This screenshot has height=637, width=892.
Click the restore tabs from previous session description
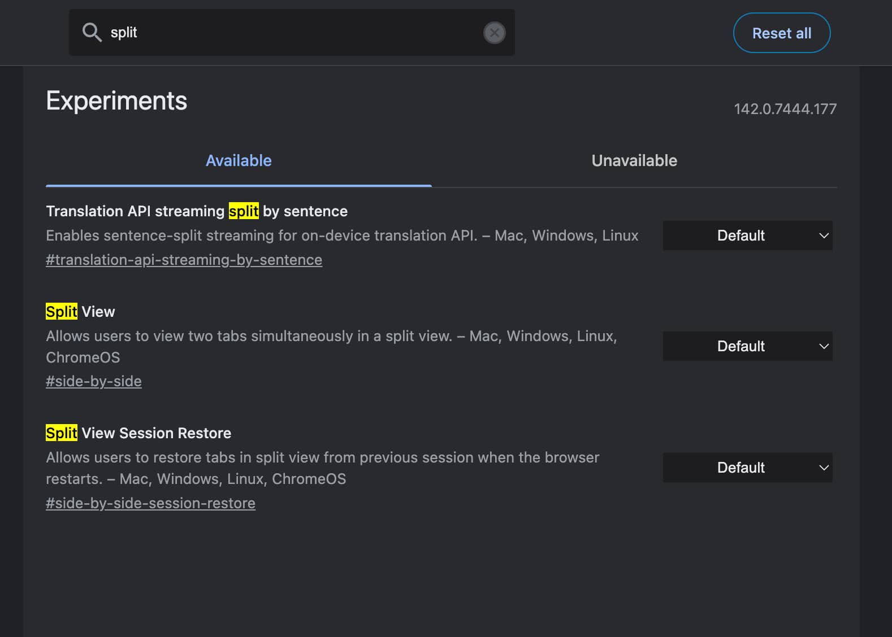click(322, 458)
